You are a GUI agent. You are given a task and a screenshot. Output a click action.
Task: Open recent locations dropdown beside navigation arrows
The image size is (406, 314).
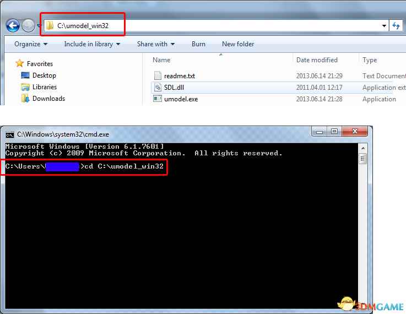[39, 25]
